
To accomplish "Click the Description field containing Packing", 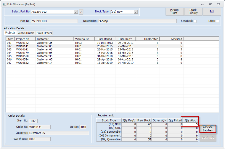I will coord(137,21).
